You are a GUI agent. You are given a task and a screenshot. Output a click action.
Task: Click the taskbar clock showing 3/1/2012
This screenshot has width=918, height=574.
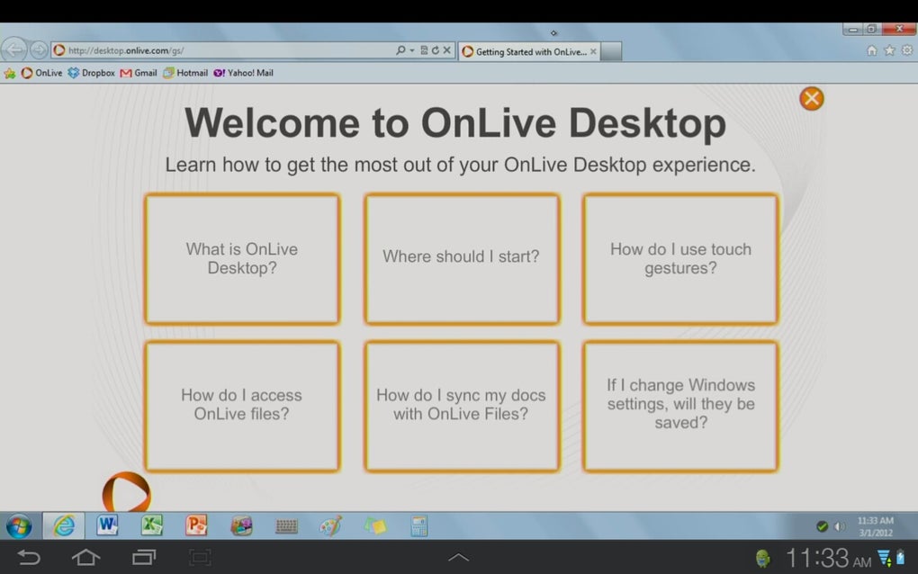pyautogui.click(x=876, y=526)
